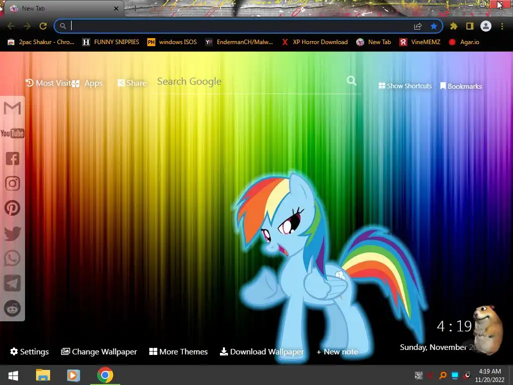Open EndermanCH/Malw... bookmark
Image resolution: width=513 pixels, height=385 pixels.
239,42
